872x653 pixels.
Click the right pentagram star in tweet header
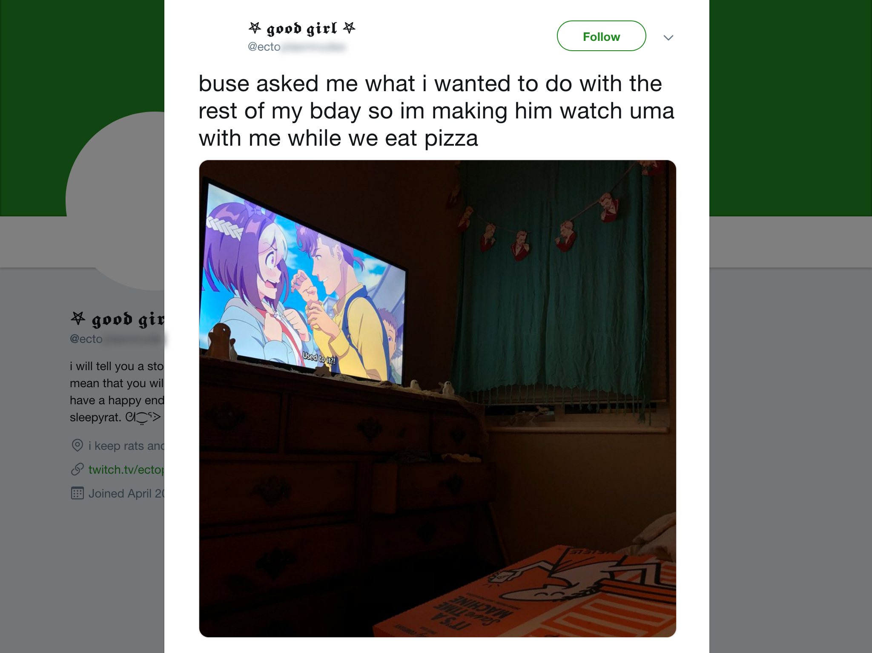[x=349, y=28]
